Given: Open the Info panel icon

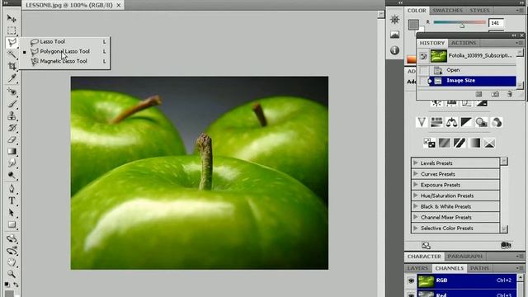Looking at the screenshot, I should pos(394,50).
